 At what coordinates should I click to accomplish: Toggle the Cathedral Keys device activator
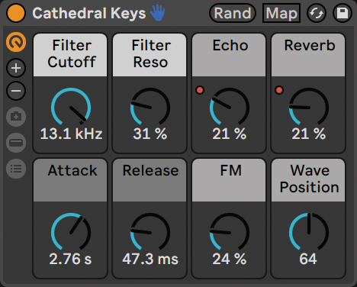[x=16, y=13]
